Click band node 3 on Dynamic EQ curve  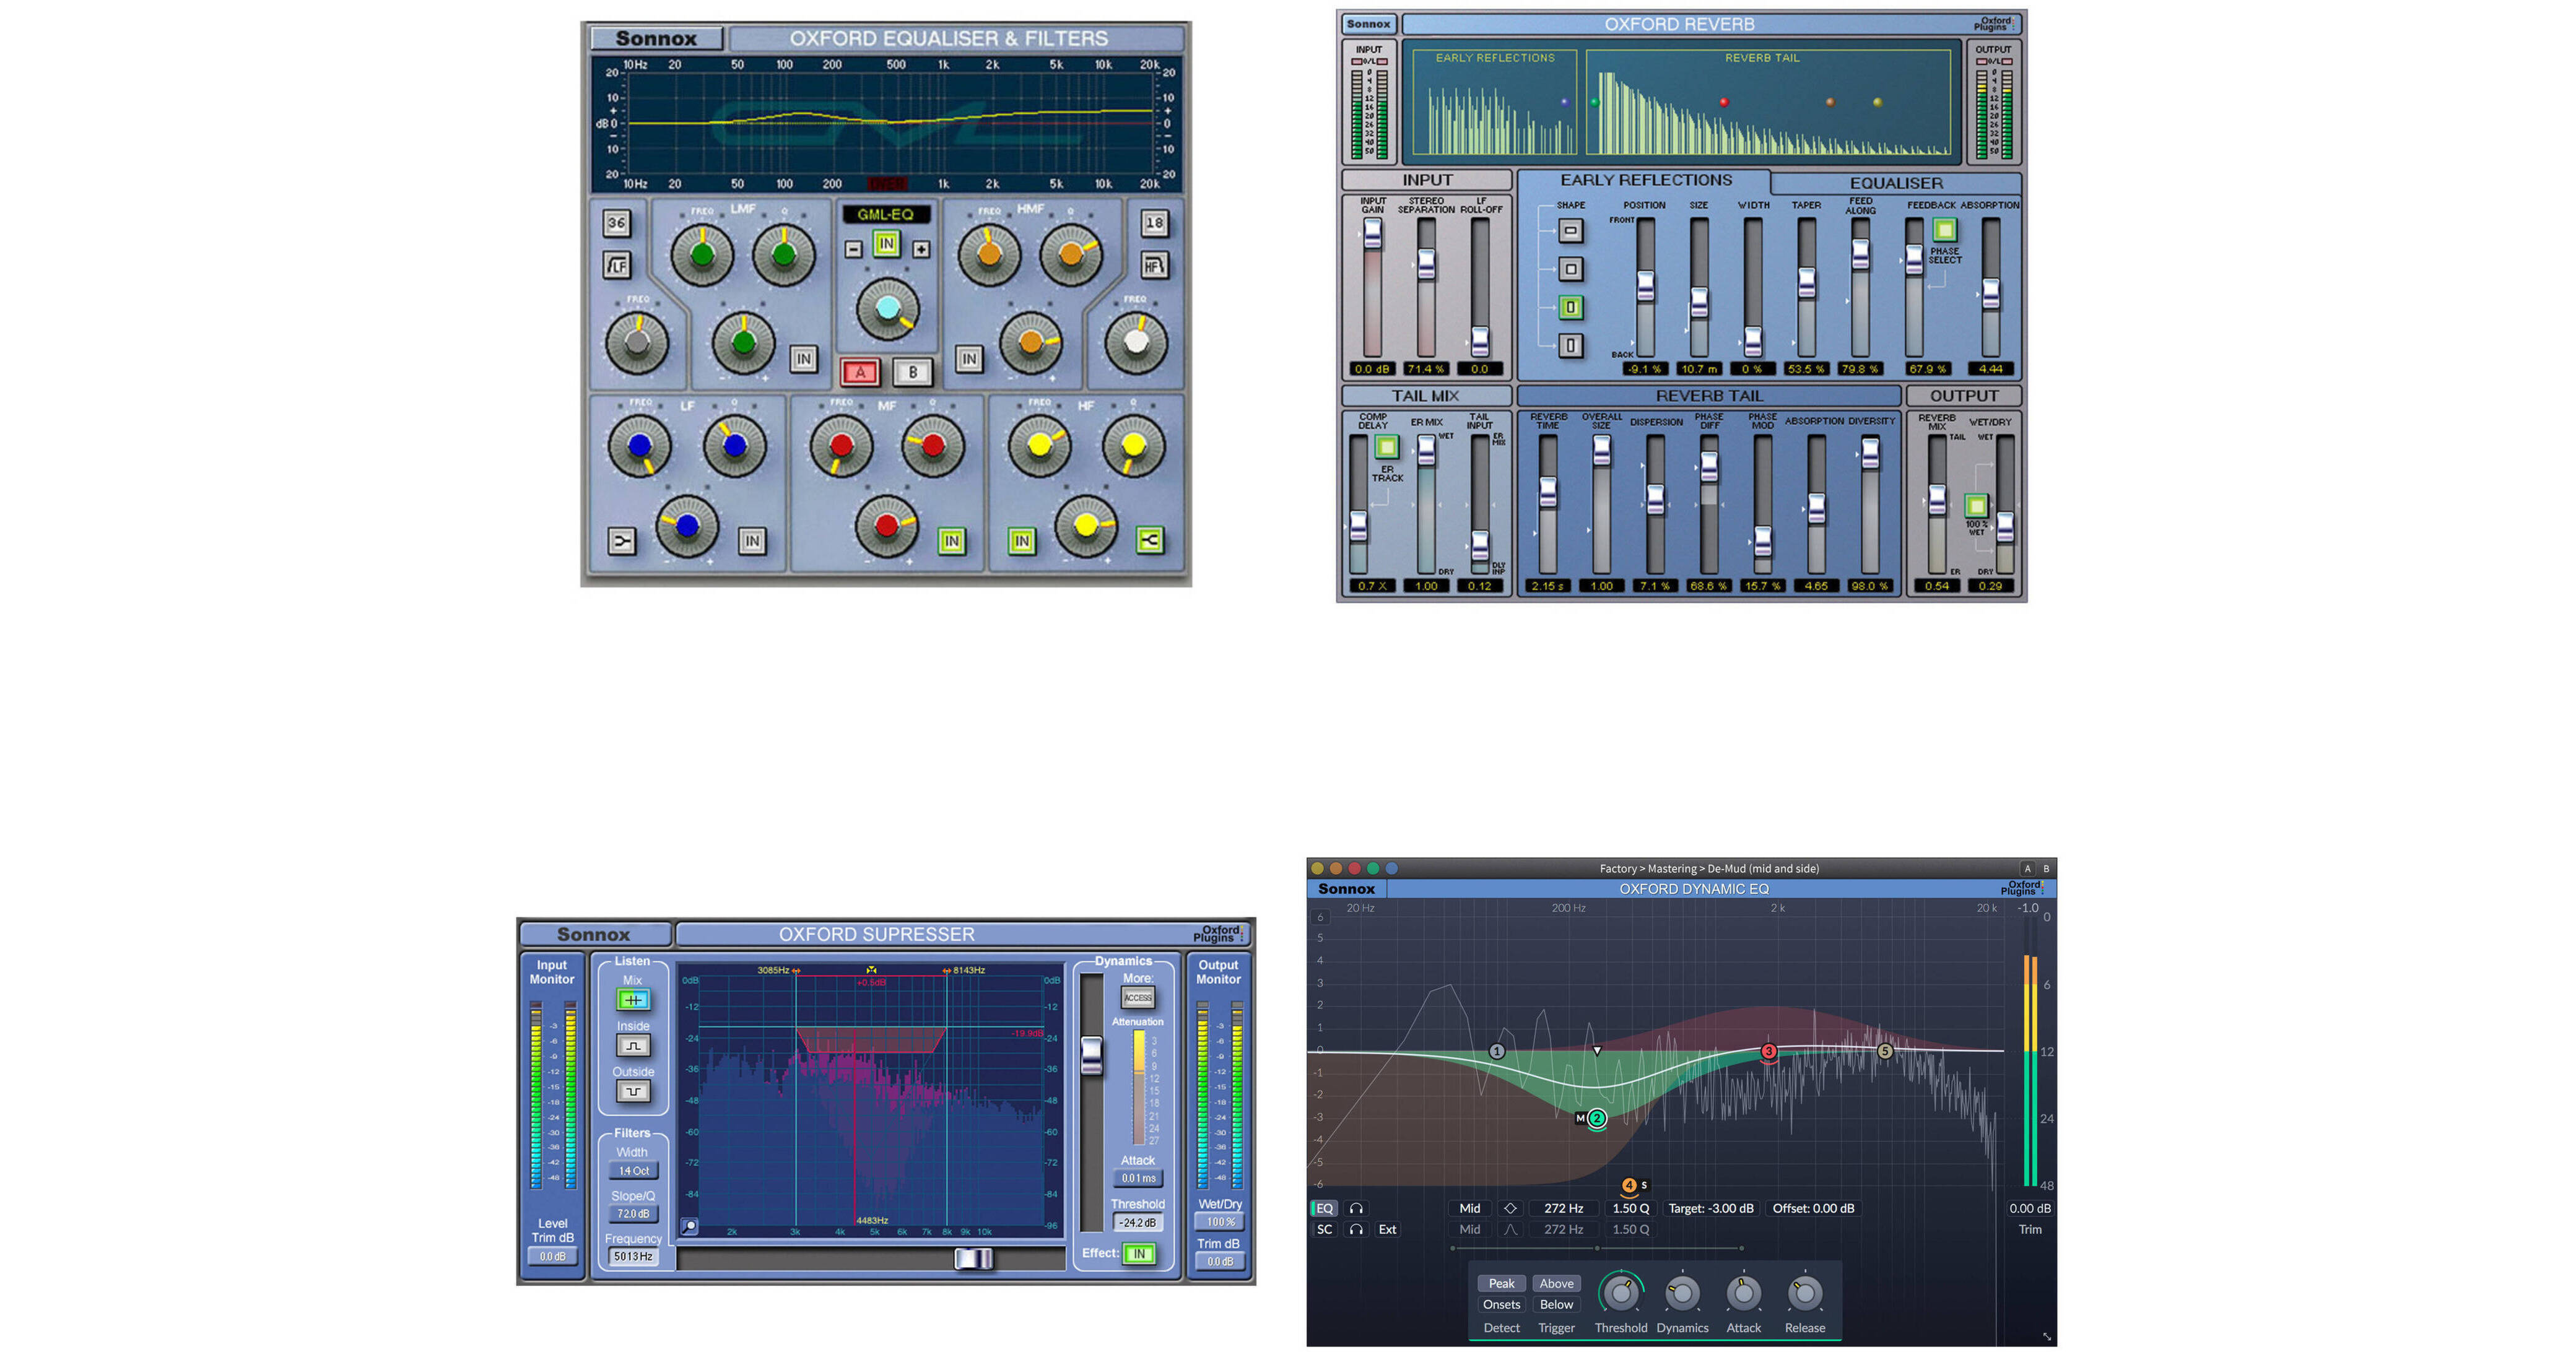tap(1768, 1052)
